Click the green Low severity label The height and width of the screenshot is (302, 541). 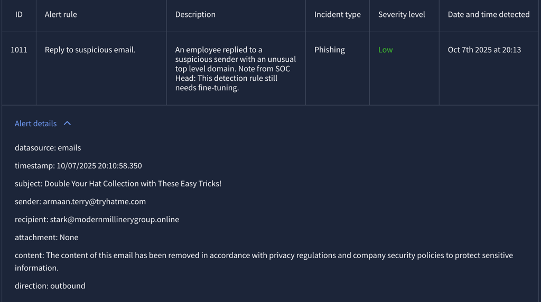[385, 50]
